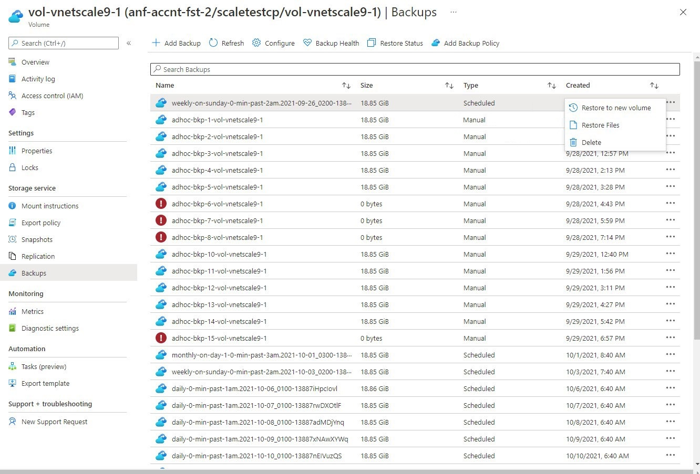
Task: Click the Refresh icon in toolbar
Action: point(213,43)
